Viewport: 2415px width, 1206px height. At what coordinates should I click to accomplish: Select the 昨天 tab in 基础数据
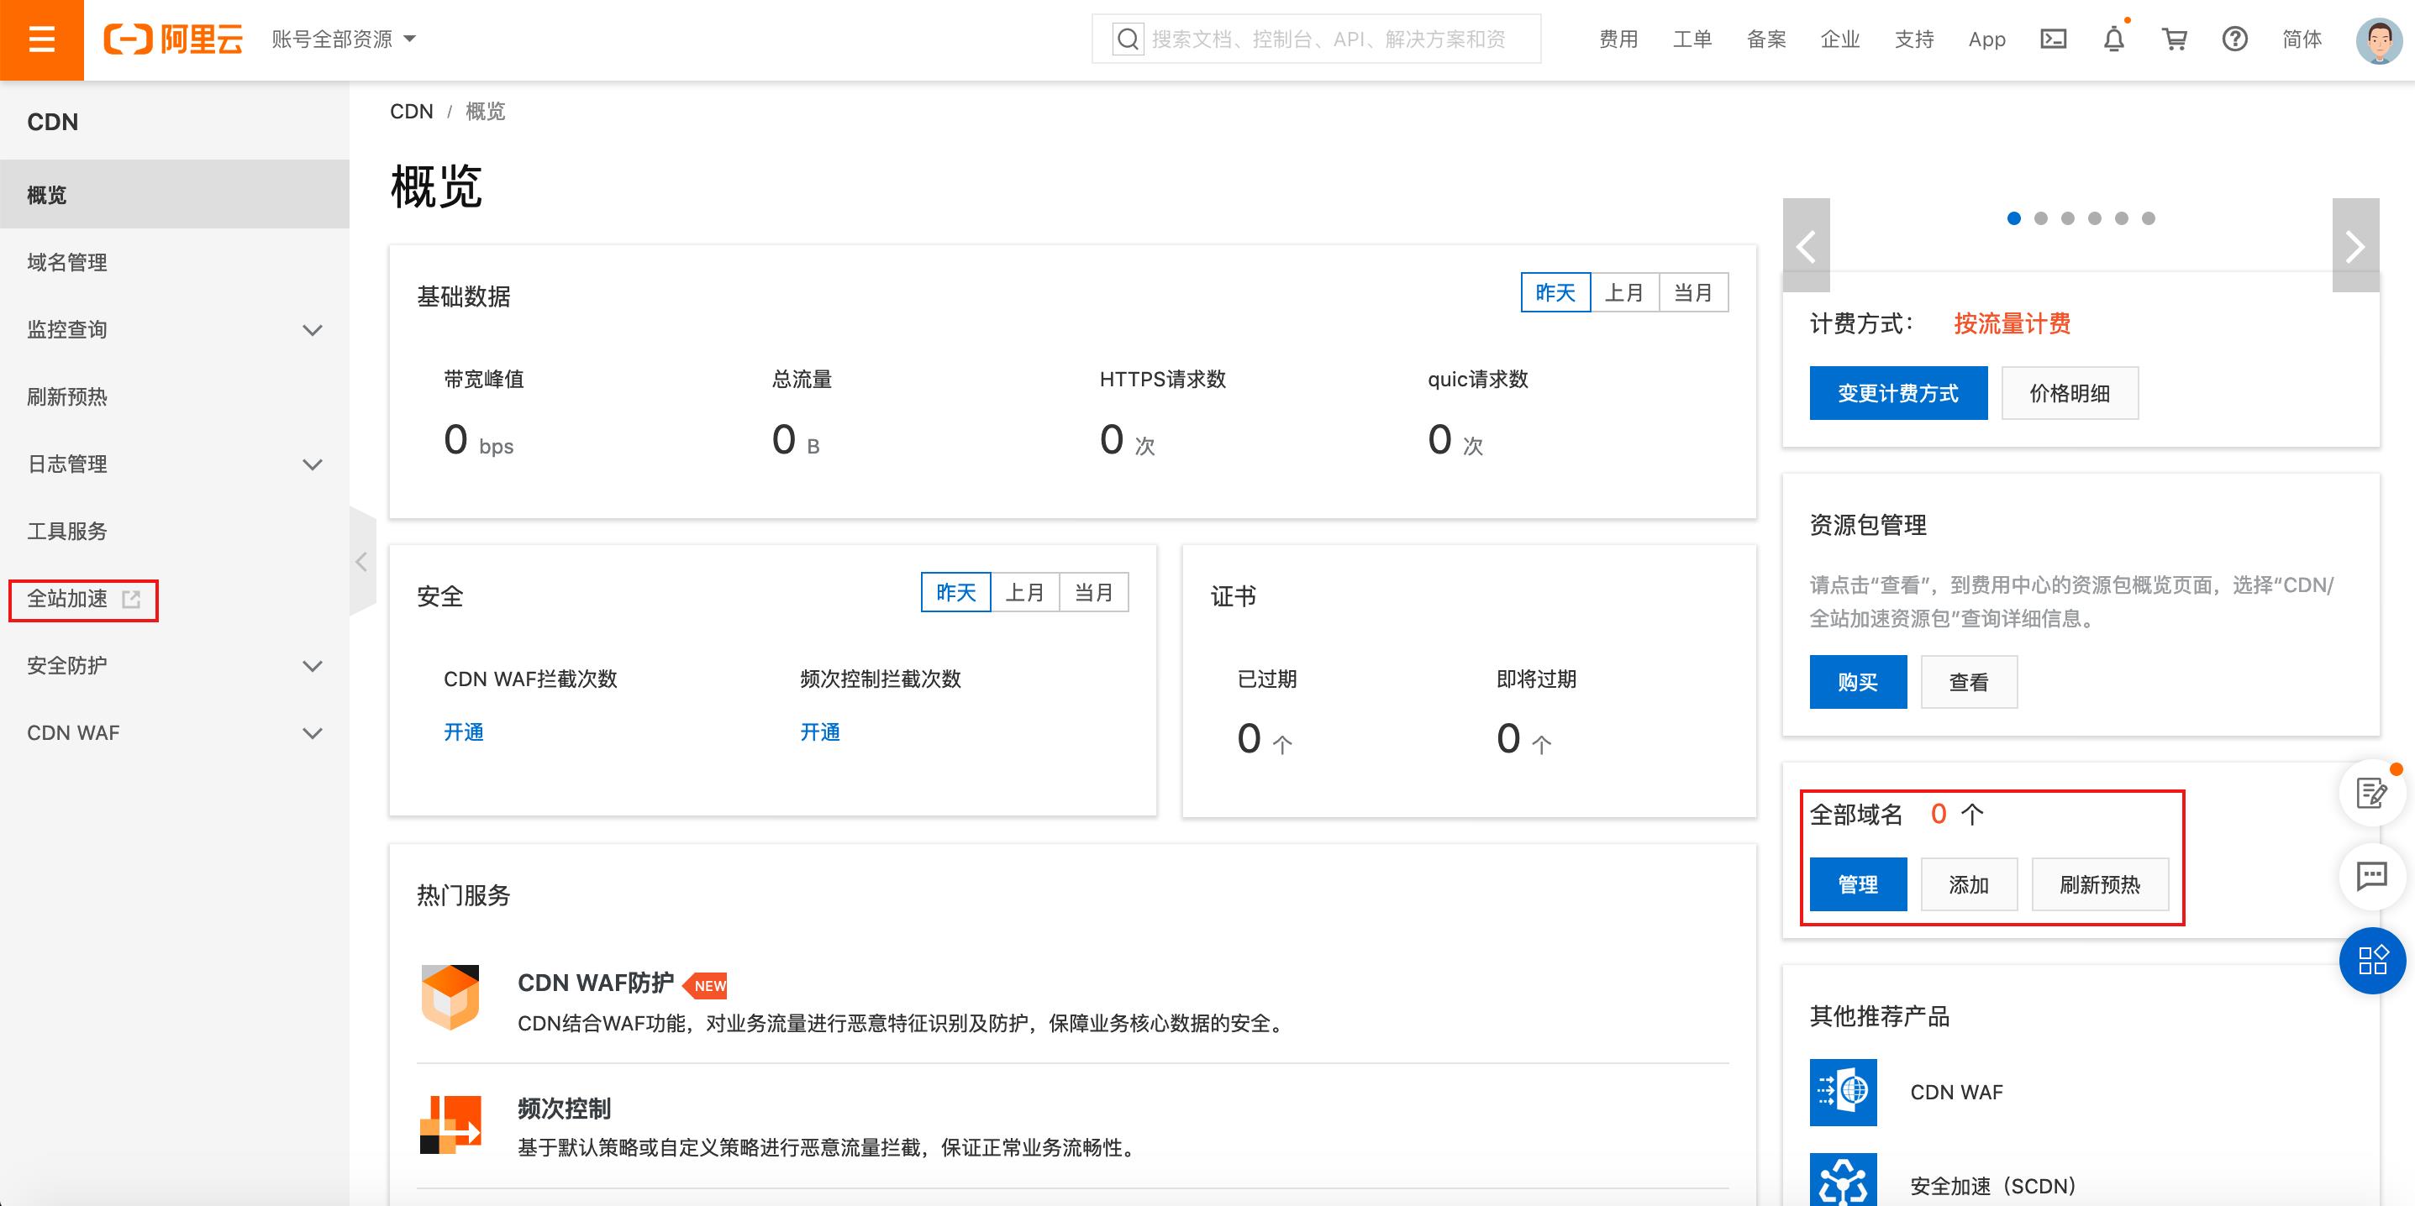point(1555,294)
